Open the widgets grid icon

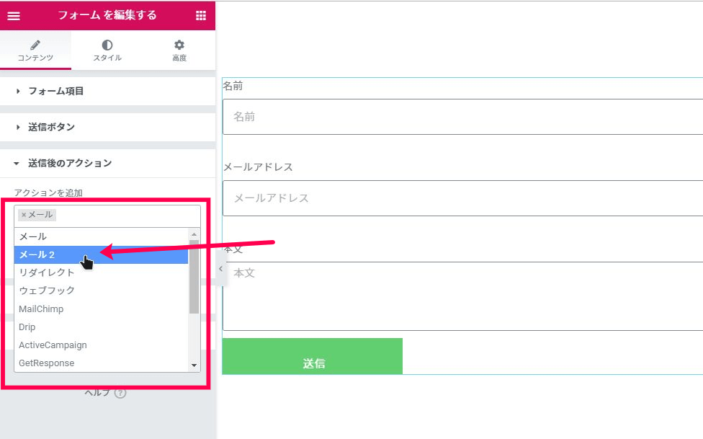pyautogui.click(x=201, y=16)
